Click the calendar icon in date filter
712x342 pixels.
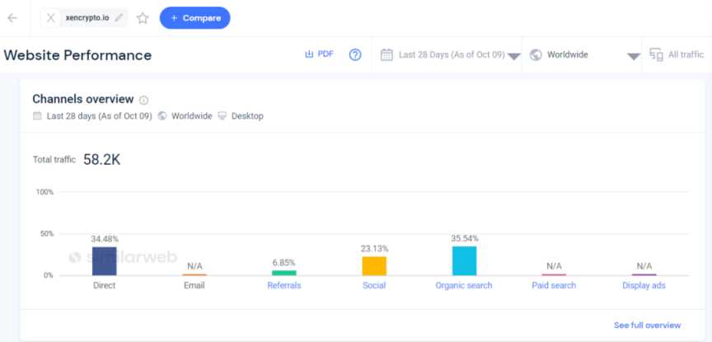pyautogui.click(x=386, y=55)
